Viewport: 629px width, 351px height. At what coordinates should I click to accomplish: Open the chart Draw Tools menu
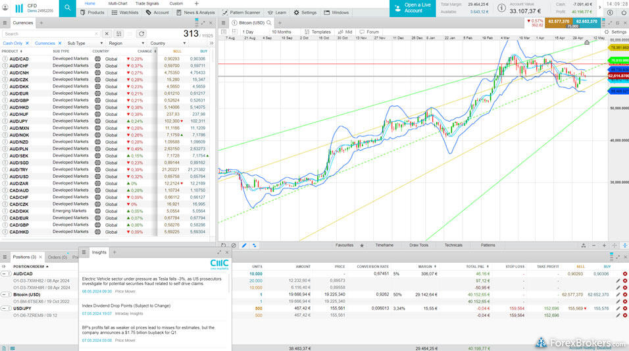click(x=418, y=245)
